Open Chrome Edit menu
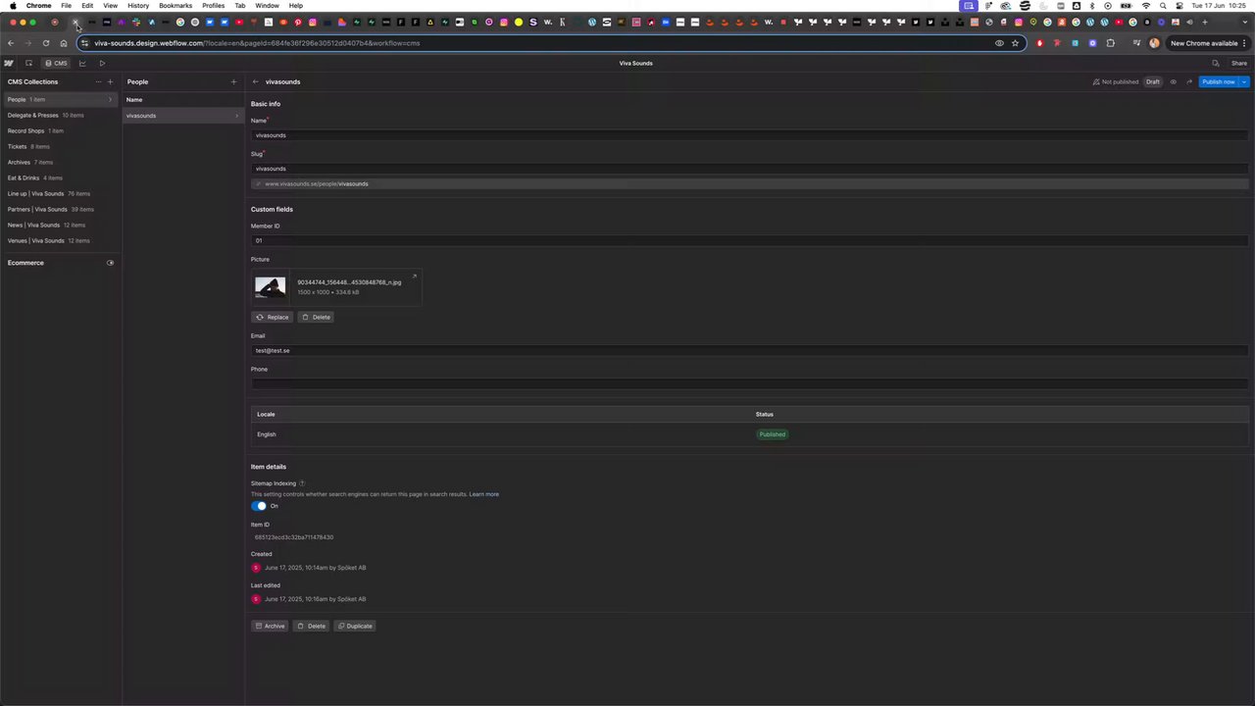The image size is (1255, 706). tap(87, 6)
